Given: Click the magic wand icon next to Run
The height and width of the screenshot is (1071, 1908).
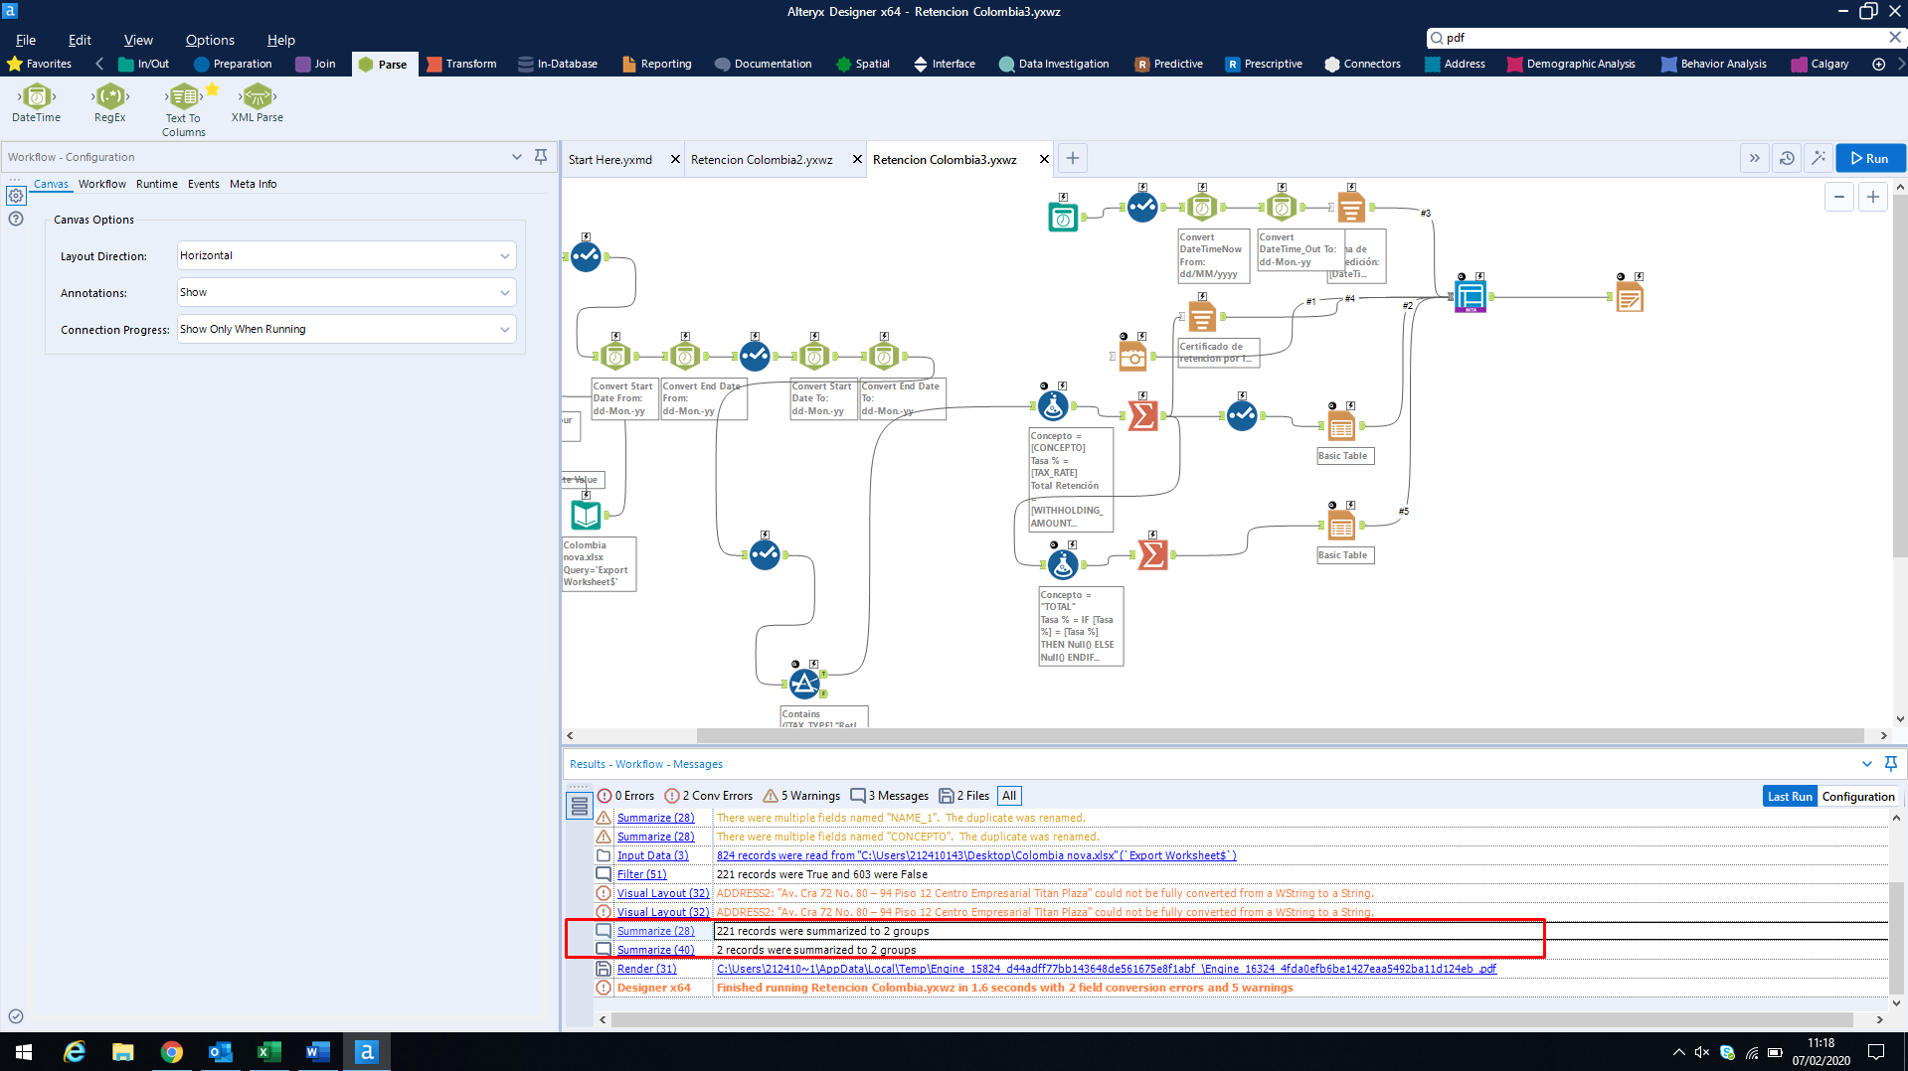Looking at the screenshot, I should click(x=1819, y=158).
